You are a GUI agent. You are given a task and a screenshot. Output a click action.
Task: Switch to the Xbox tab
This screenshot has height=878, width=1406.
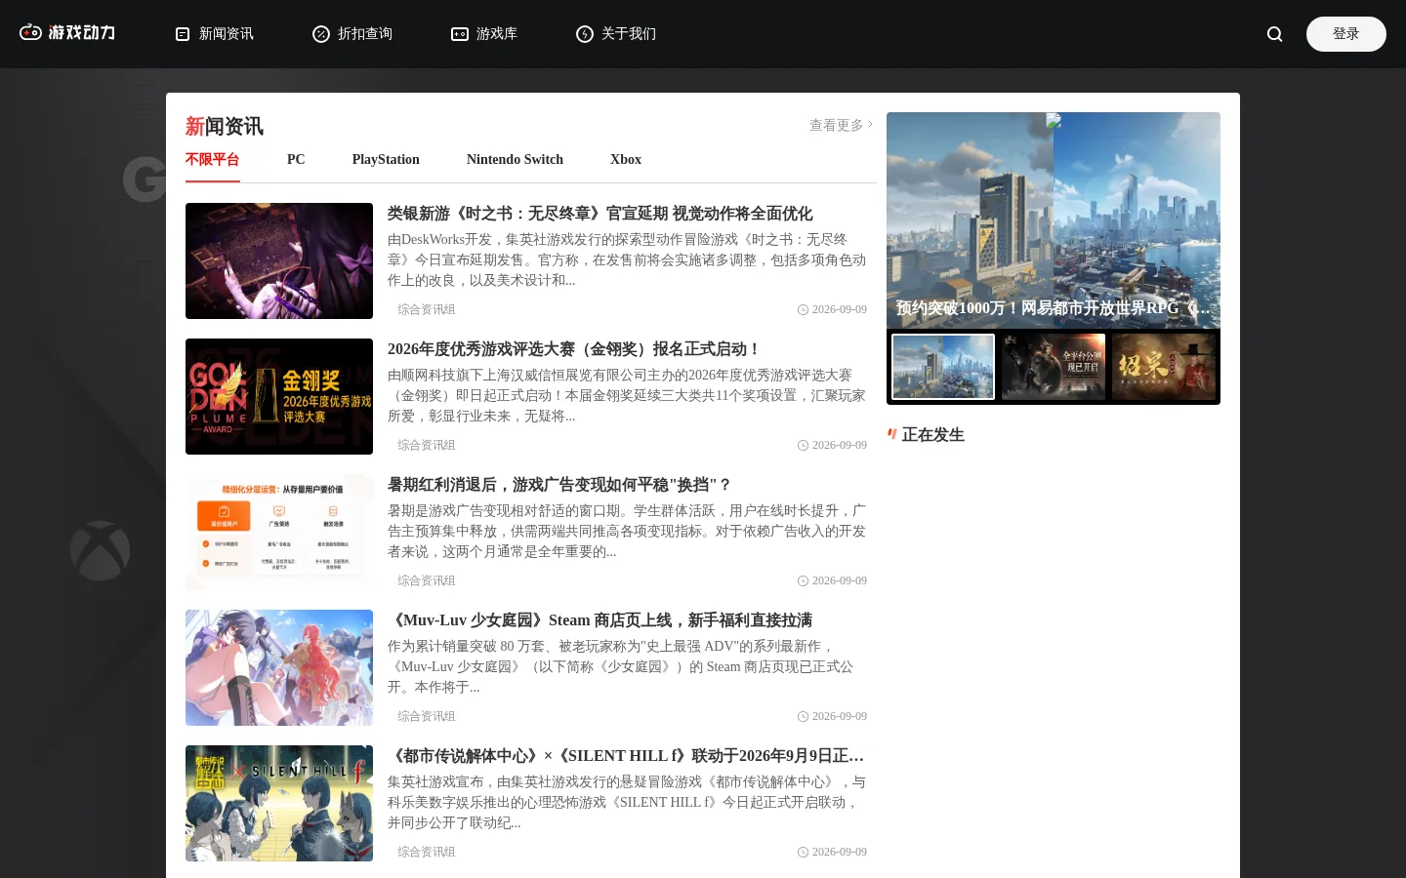[x=626, y=160]
